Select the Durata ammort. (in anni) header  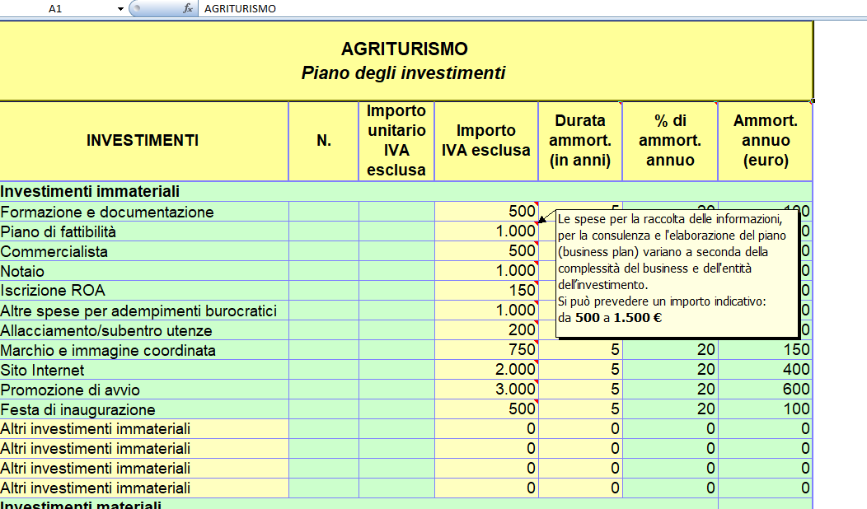pos(580,141)
